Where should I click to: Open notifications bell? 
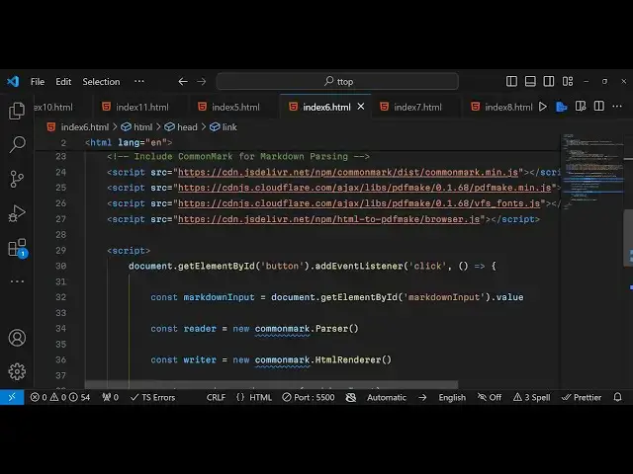pos(617,397)
